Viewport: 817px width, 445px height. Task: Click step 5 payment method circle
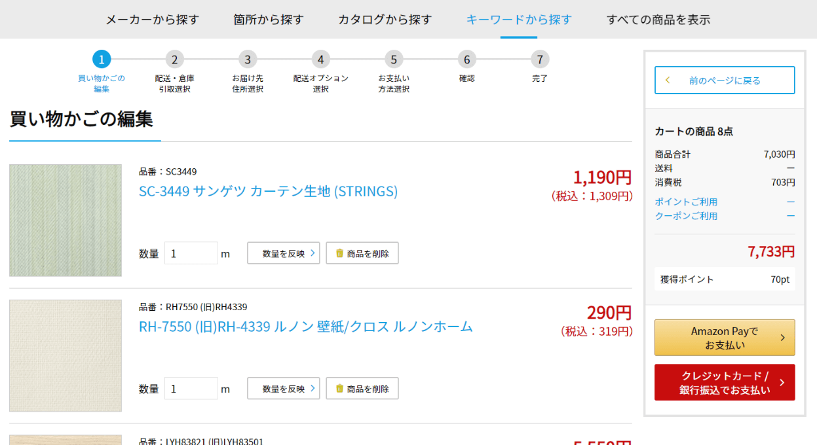click(x=393, y=60)
